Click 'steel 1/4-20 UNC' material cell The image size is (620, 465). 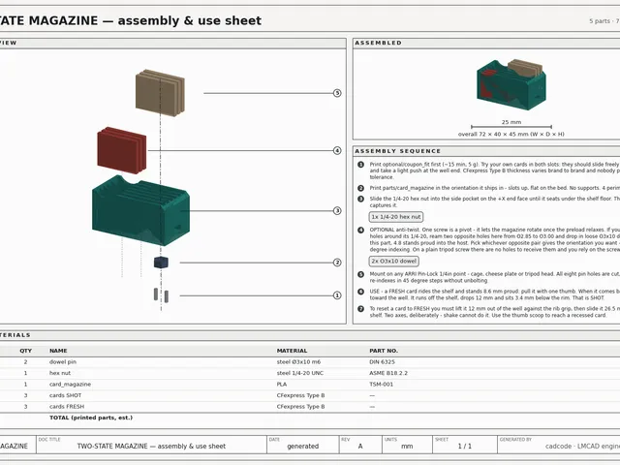pyautogui.click(x=299, y=373)
